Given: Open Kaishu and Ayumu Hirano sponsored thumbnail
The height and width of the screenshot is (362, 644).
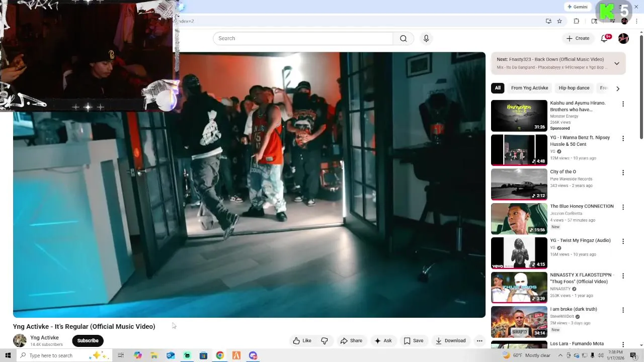Looking at the screenshot, I should 519,116.
